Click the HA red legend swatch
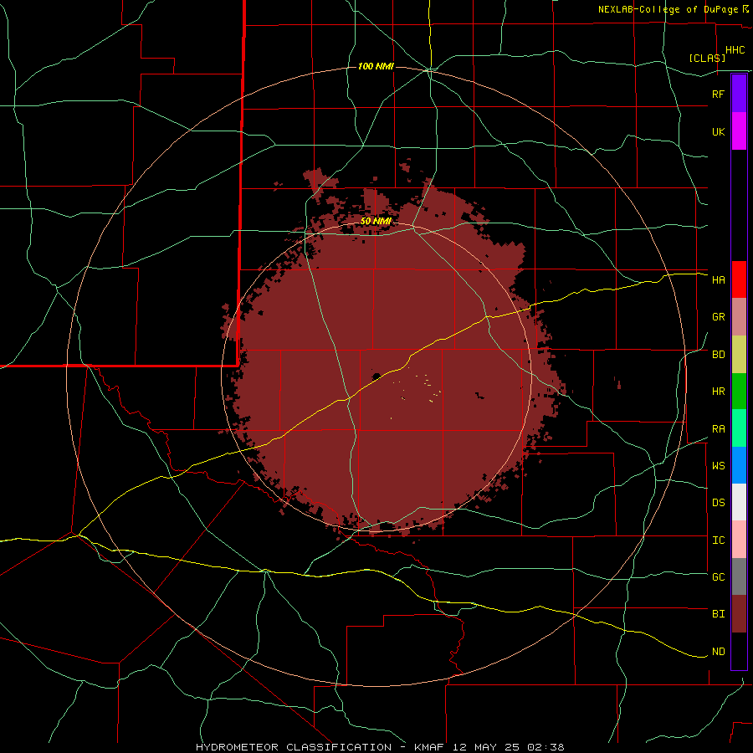The width and height of the screenshot is (753, 753). tap(739, 279)
